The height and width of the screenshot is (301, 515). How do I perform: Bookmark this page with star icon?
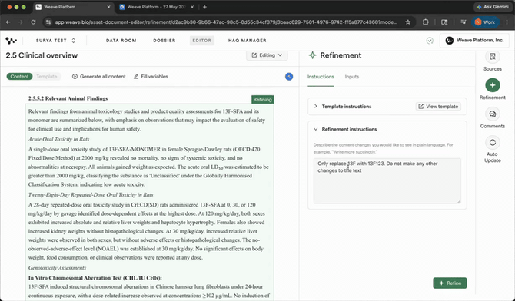pos(407,22)
